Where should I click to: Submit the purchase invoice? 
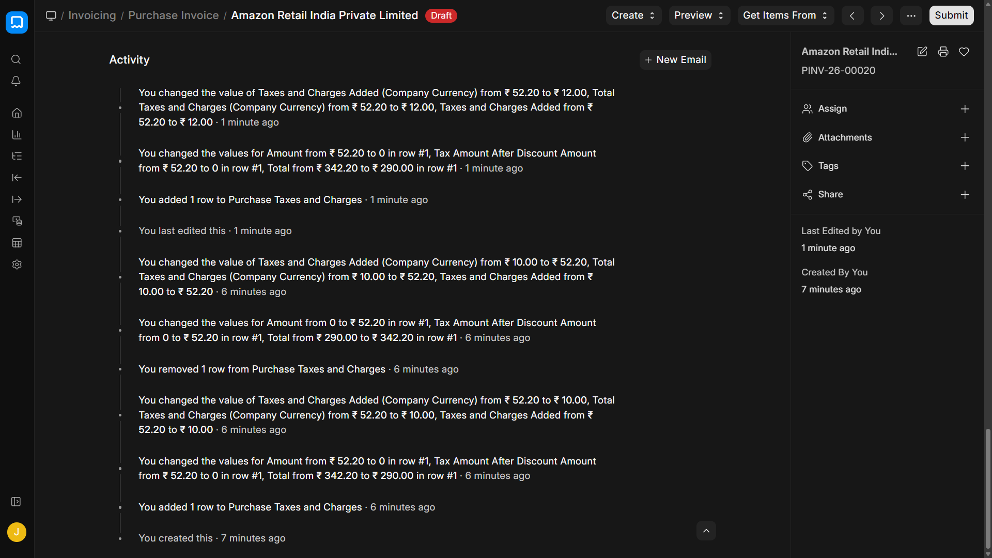[x=951, y=16]
